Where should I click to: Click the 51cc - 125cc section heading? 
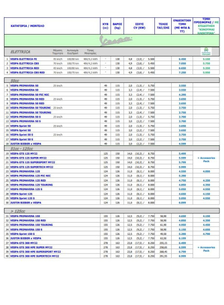(21, 148)
